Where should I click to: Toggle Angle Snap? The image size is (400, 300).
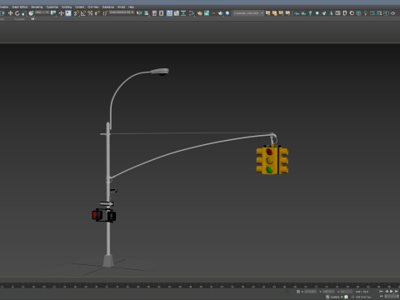pos(83,13)
